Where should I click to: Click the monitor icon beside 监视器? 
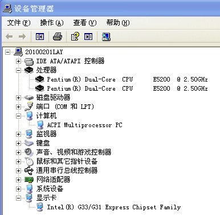pyautogui.click(x=29, y=134)
